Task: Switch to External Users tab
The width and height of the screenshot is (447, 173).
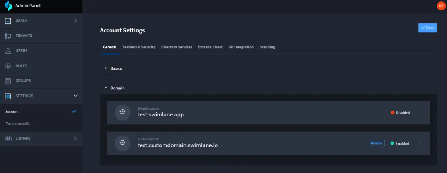Action: (x=210, y=47)
